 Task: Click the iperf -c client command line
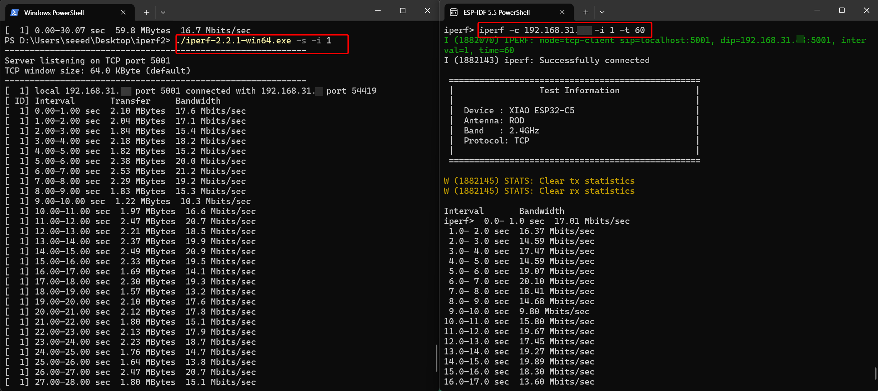(x=562, y=30)
